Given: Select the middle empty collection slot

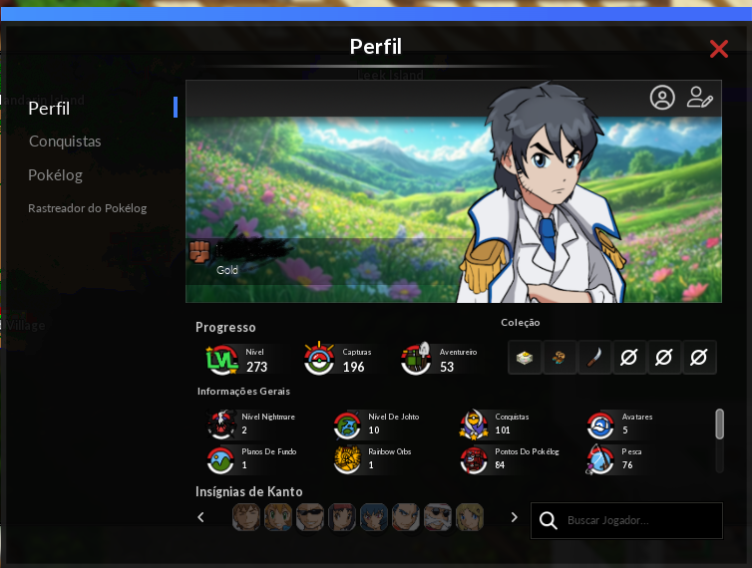Looking at the screenshot, I should [664, 357].
